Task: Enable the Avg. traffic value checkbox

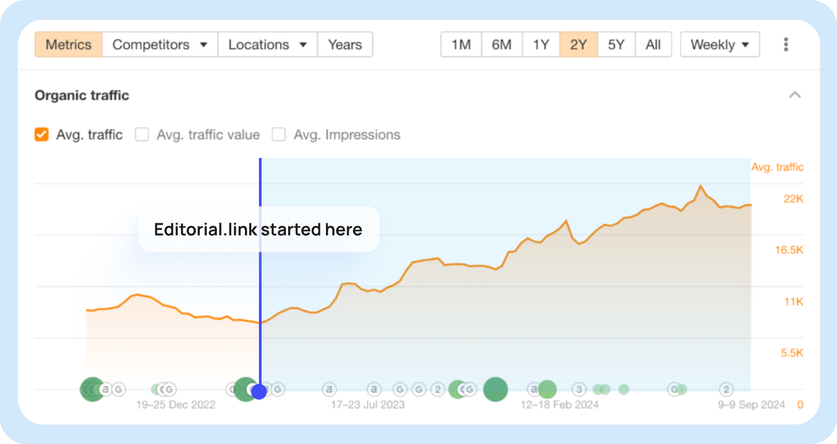Action: tap(142, 135)
